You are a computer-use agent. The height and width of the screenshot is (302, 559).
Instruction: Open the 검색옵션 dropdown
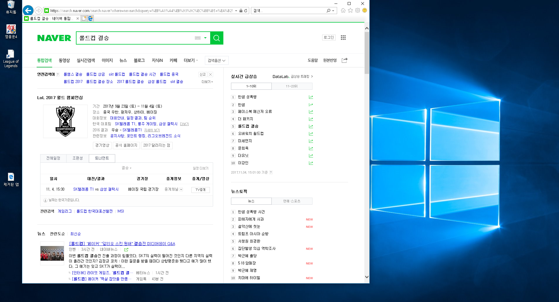(x=217, y=60)
